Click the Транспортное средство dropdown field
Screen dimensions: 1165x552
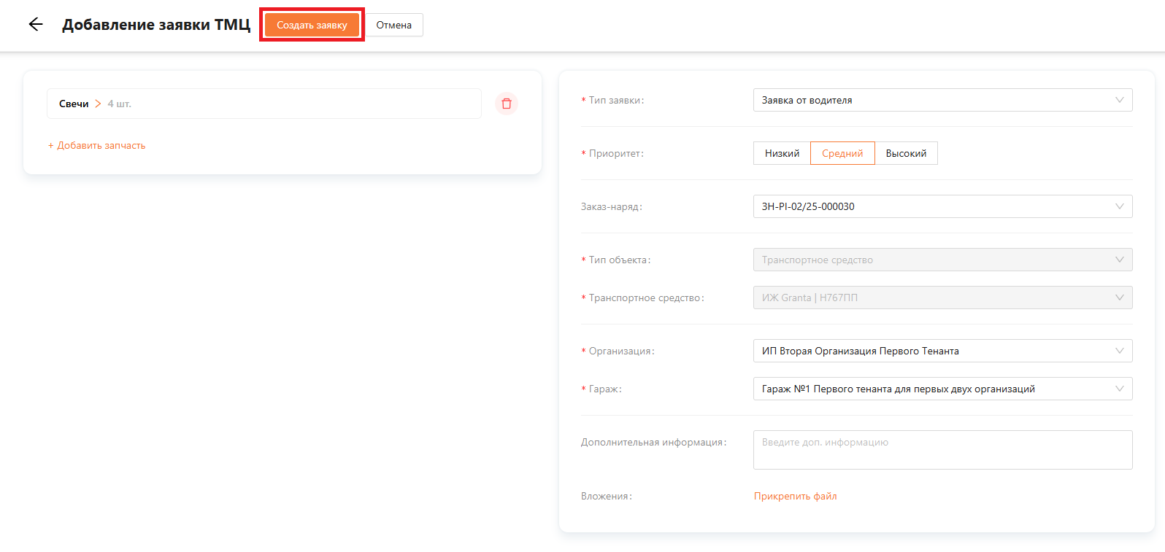(942, 298)
